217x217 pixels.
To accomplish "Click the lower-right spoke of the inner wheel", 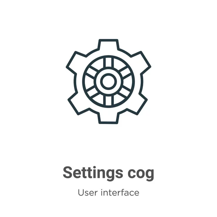I will (x=125, y=91).
